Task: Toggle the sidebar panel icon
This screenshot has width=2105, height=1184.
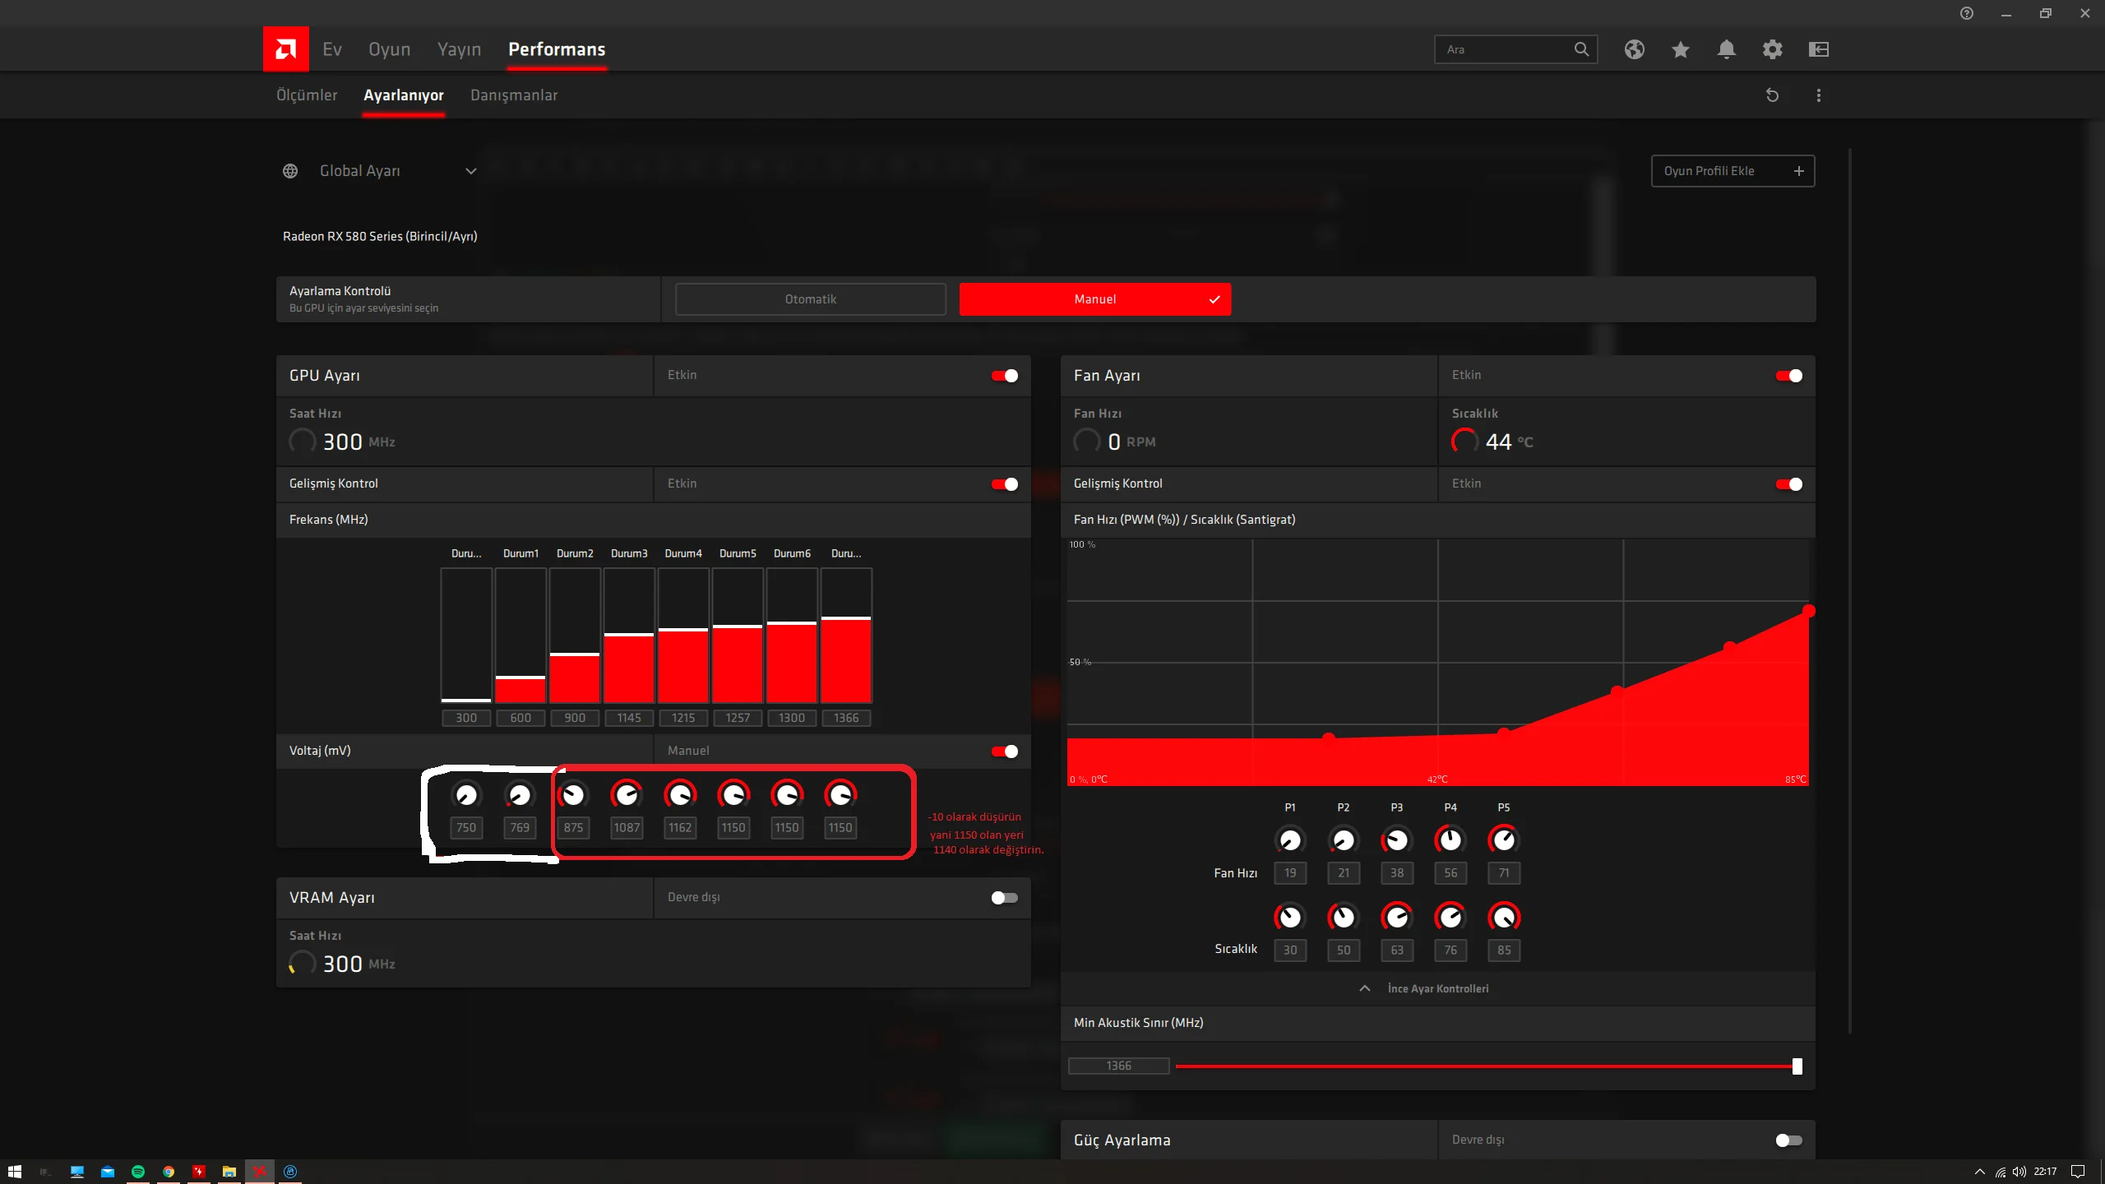Action: [1818, 49]
